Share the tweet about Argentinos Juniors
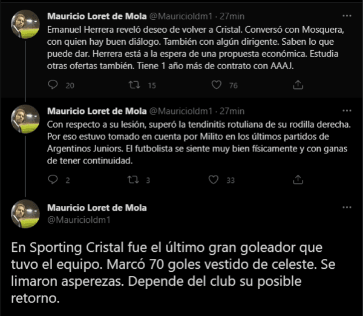Image resolution: width=363 pixels, height=316 pixels. coord(297,180)
